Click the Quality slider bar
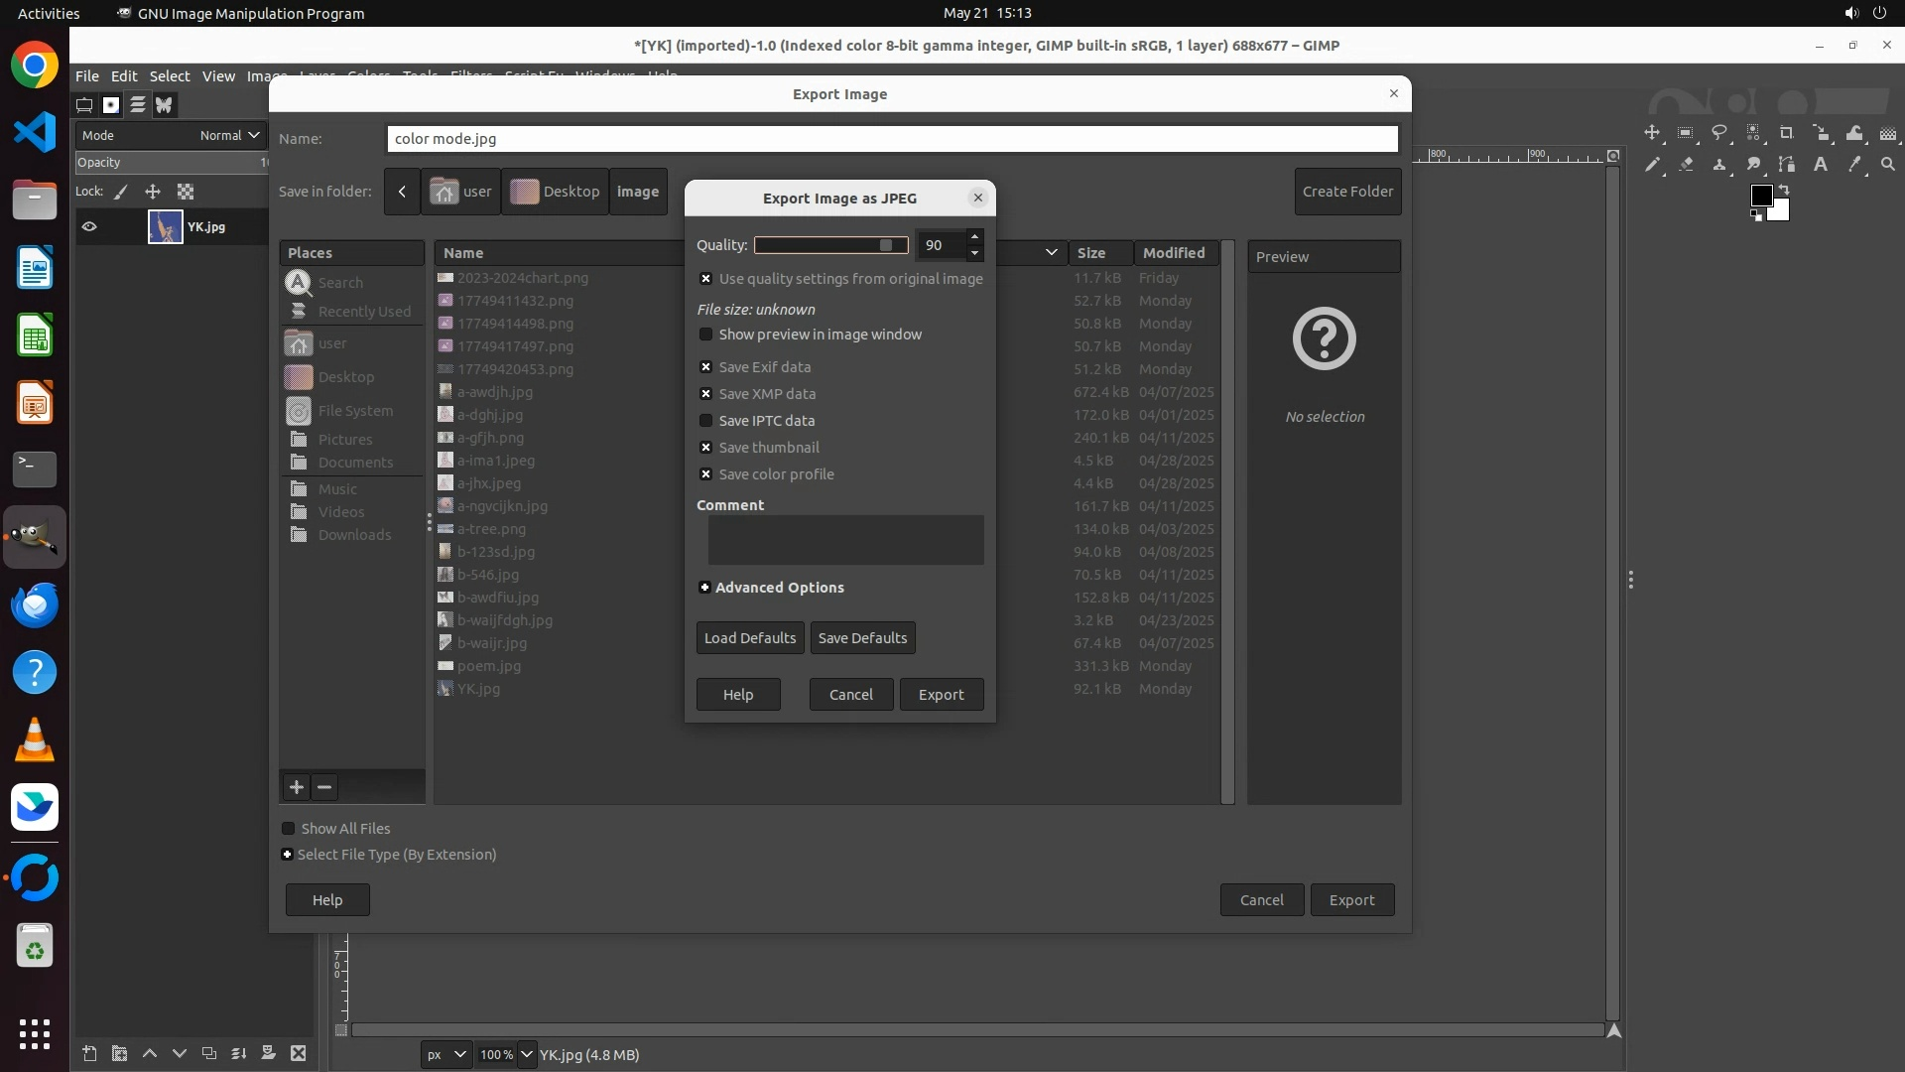 [x=830, y=245]
